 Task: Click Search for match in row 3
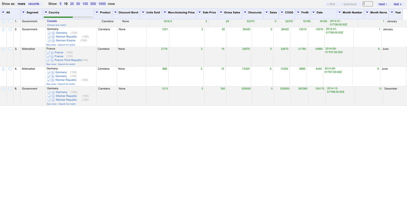(67, 64)
